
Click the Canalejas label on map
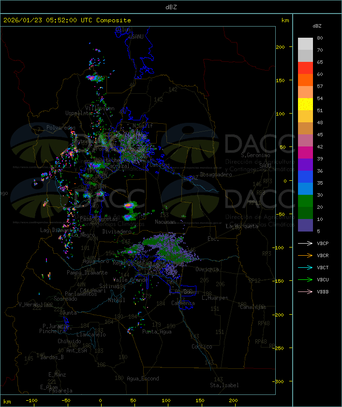pos(253,307)
